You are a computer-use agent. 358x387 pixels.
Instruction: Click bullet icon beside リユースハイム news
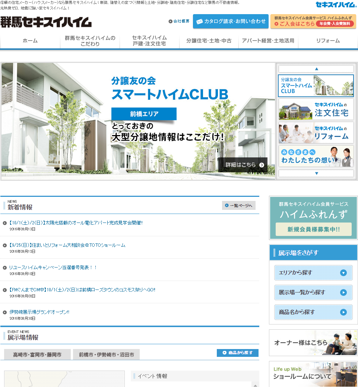(x=5, y=268)
